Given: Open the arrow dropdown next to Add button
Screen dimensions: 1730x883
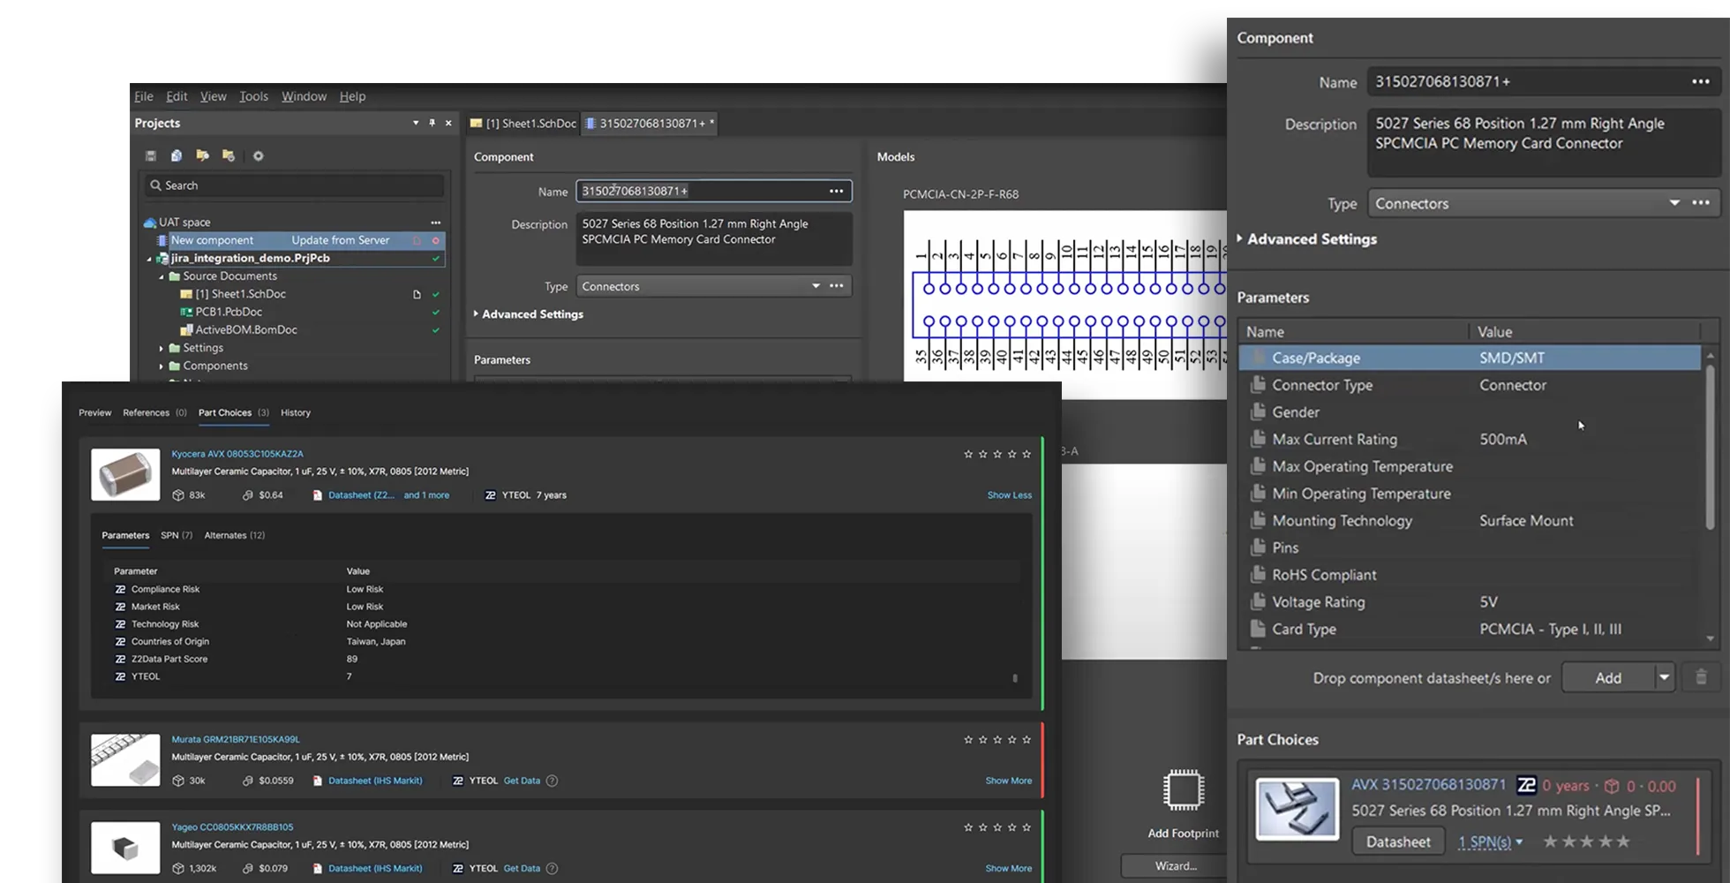Looking at the screenshot, I should [x=1664, y=677].
